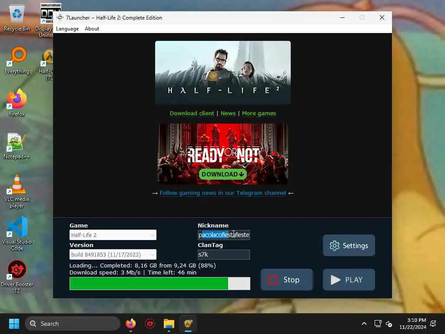Image resolution: width=445 pixels, height=334 pixels.
Task: Expand the Game dropdown showing Half-Life 2
Action: pos(113,235)
